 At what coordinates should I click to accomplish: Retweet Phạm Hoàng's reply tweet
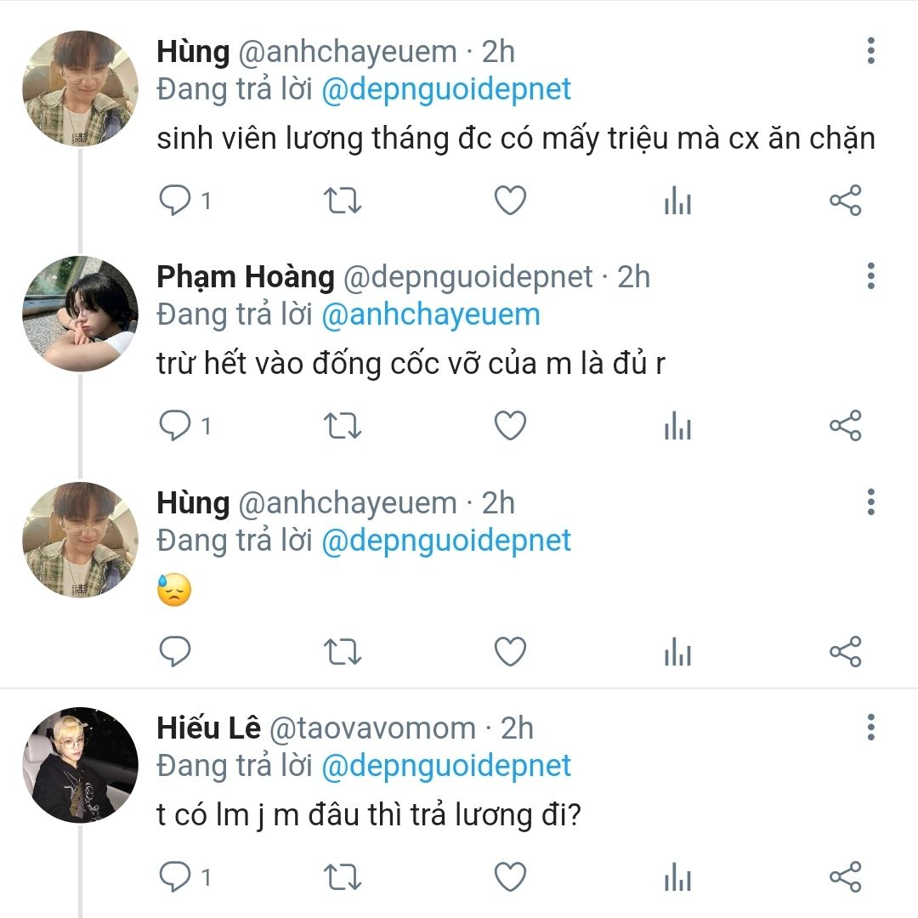[x=343, y=426]
